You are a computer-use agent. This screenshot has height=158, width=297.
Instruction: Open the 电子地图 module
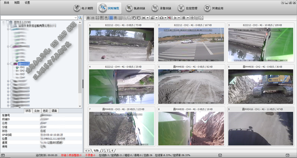(82, 8)
